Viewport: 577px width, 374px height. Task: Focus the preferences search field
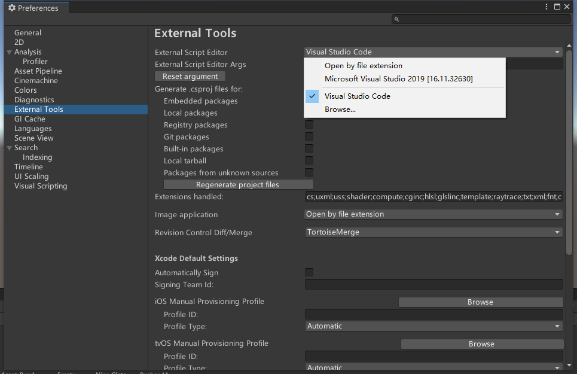481,19
